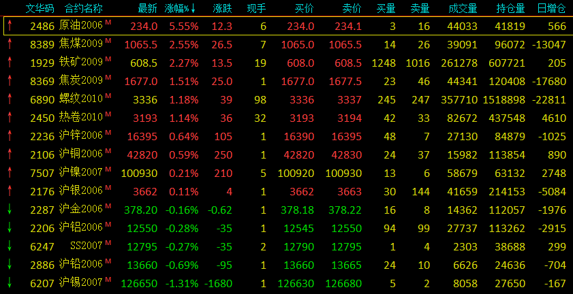Click the 现手 column header
The height and width of the screenshot is (294, 573).
[257, 8]
